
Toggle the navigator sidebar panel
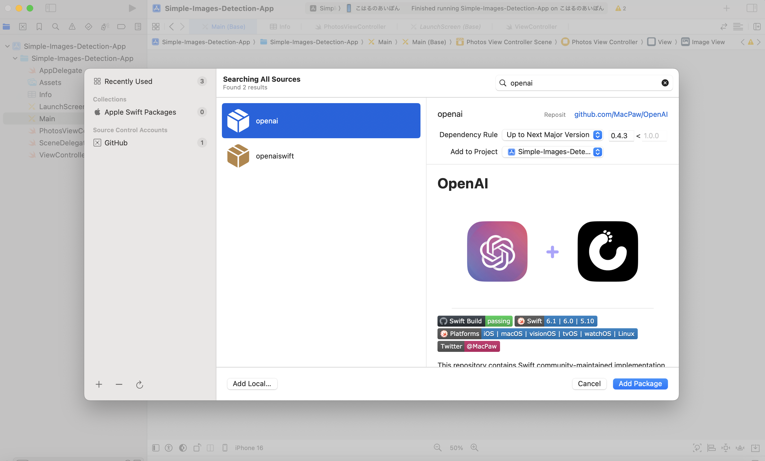[50, 8]
